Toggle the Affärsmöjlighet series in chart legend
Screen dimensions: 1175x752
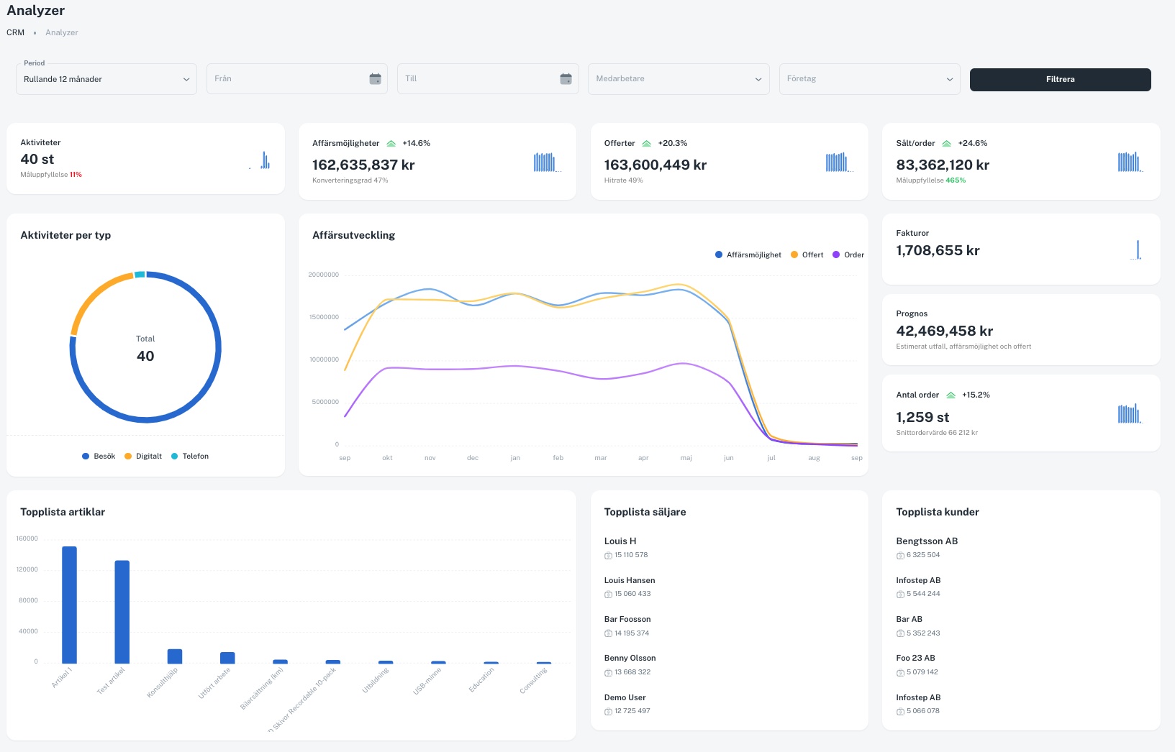coord(748,255)
